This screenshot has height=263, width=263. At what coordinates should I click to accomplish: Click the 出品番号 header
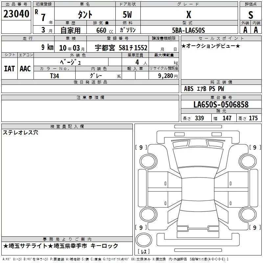click(16, 4)
